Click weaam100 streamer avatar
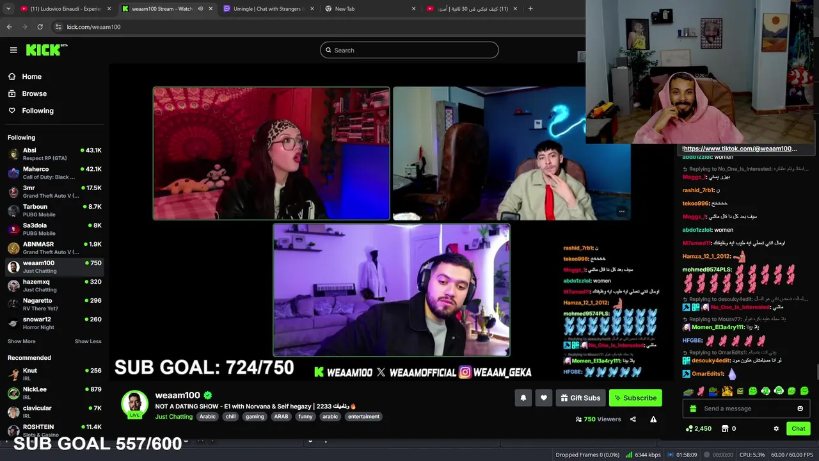The image size is (819, 461). coord(134,404)
